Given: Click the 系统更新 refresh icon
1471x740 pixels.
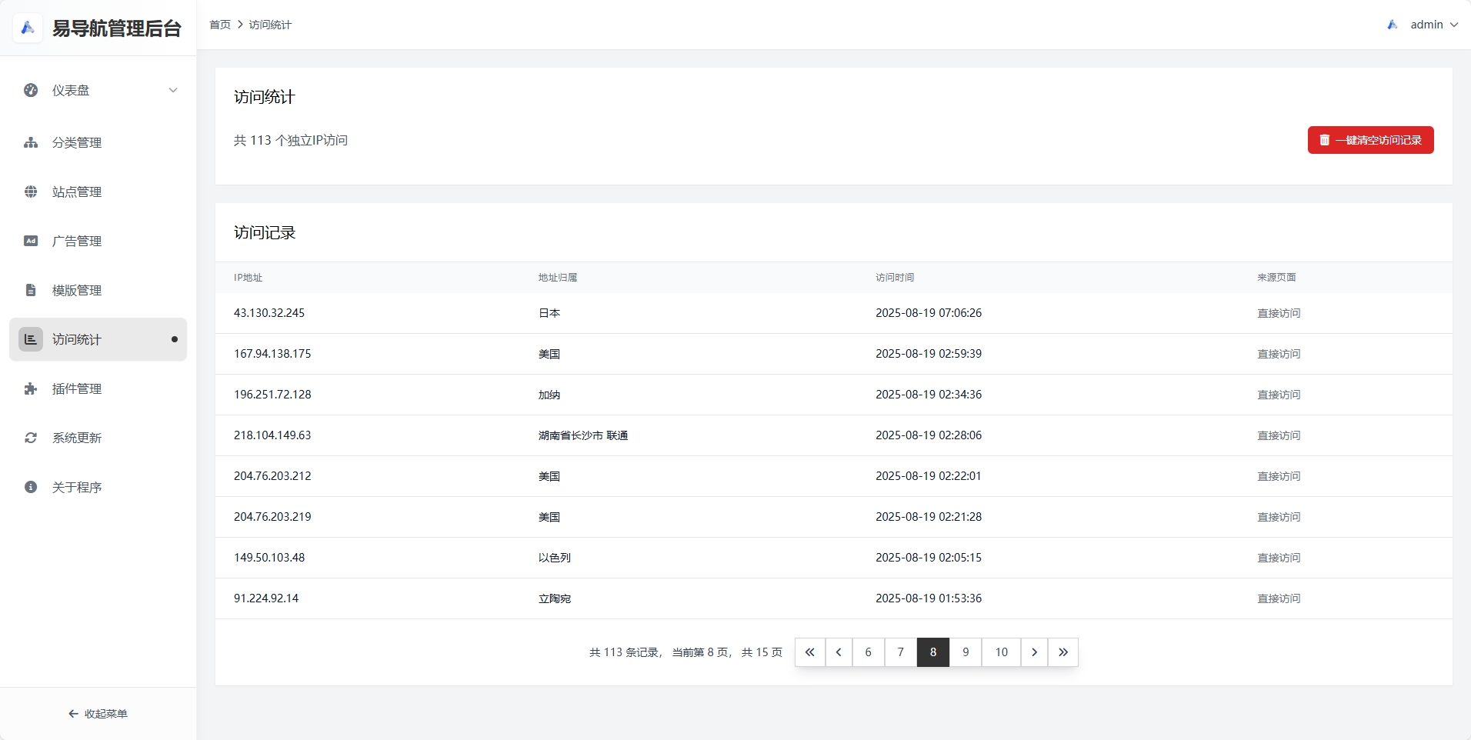Looking at the screenshot, I should pos(30,437).
